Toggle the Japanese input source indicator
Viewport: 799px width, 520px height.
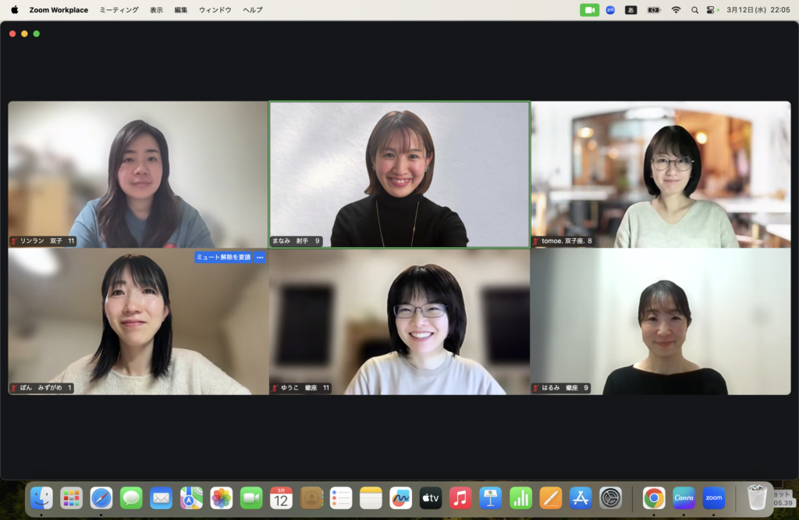point(630,10)
